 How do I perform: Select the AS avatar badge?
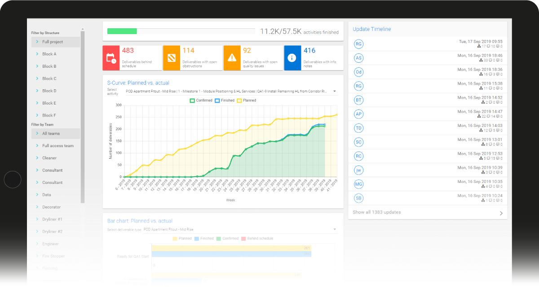tap(358, 58)
